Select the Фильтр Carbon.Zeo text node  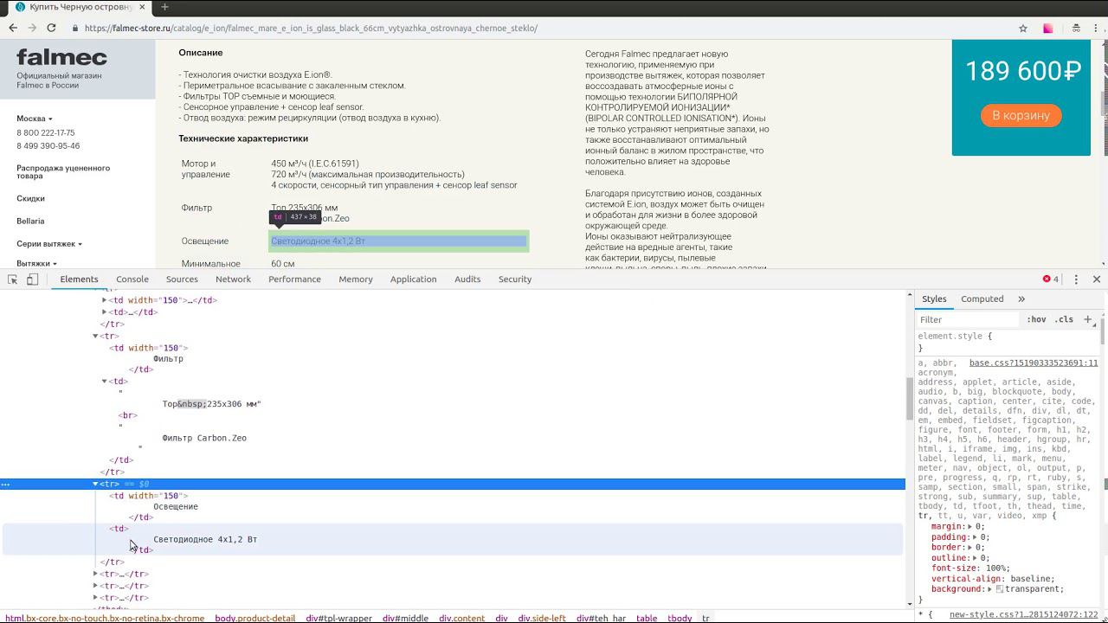coord(204,439)
